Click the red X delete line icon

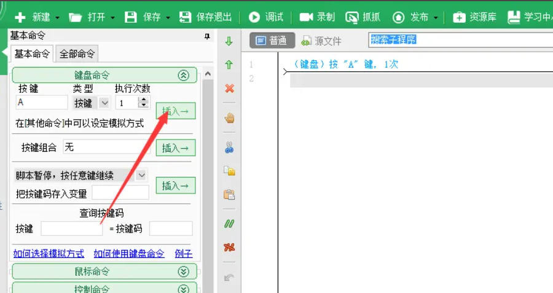click(229, 88)
